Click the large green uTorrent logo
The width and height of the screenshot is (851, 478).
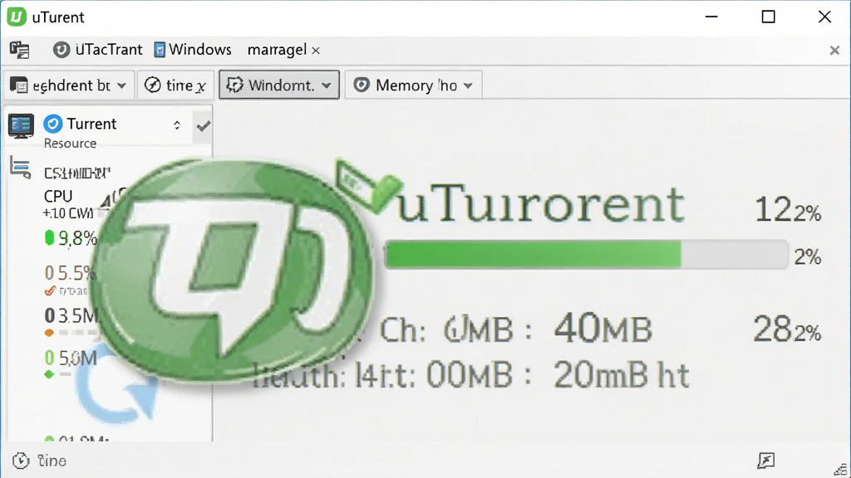coord(233,270)
